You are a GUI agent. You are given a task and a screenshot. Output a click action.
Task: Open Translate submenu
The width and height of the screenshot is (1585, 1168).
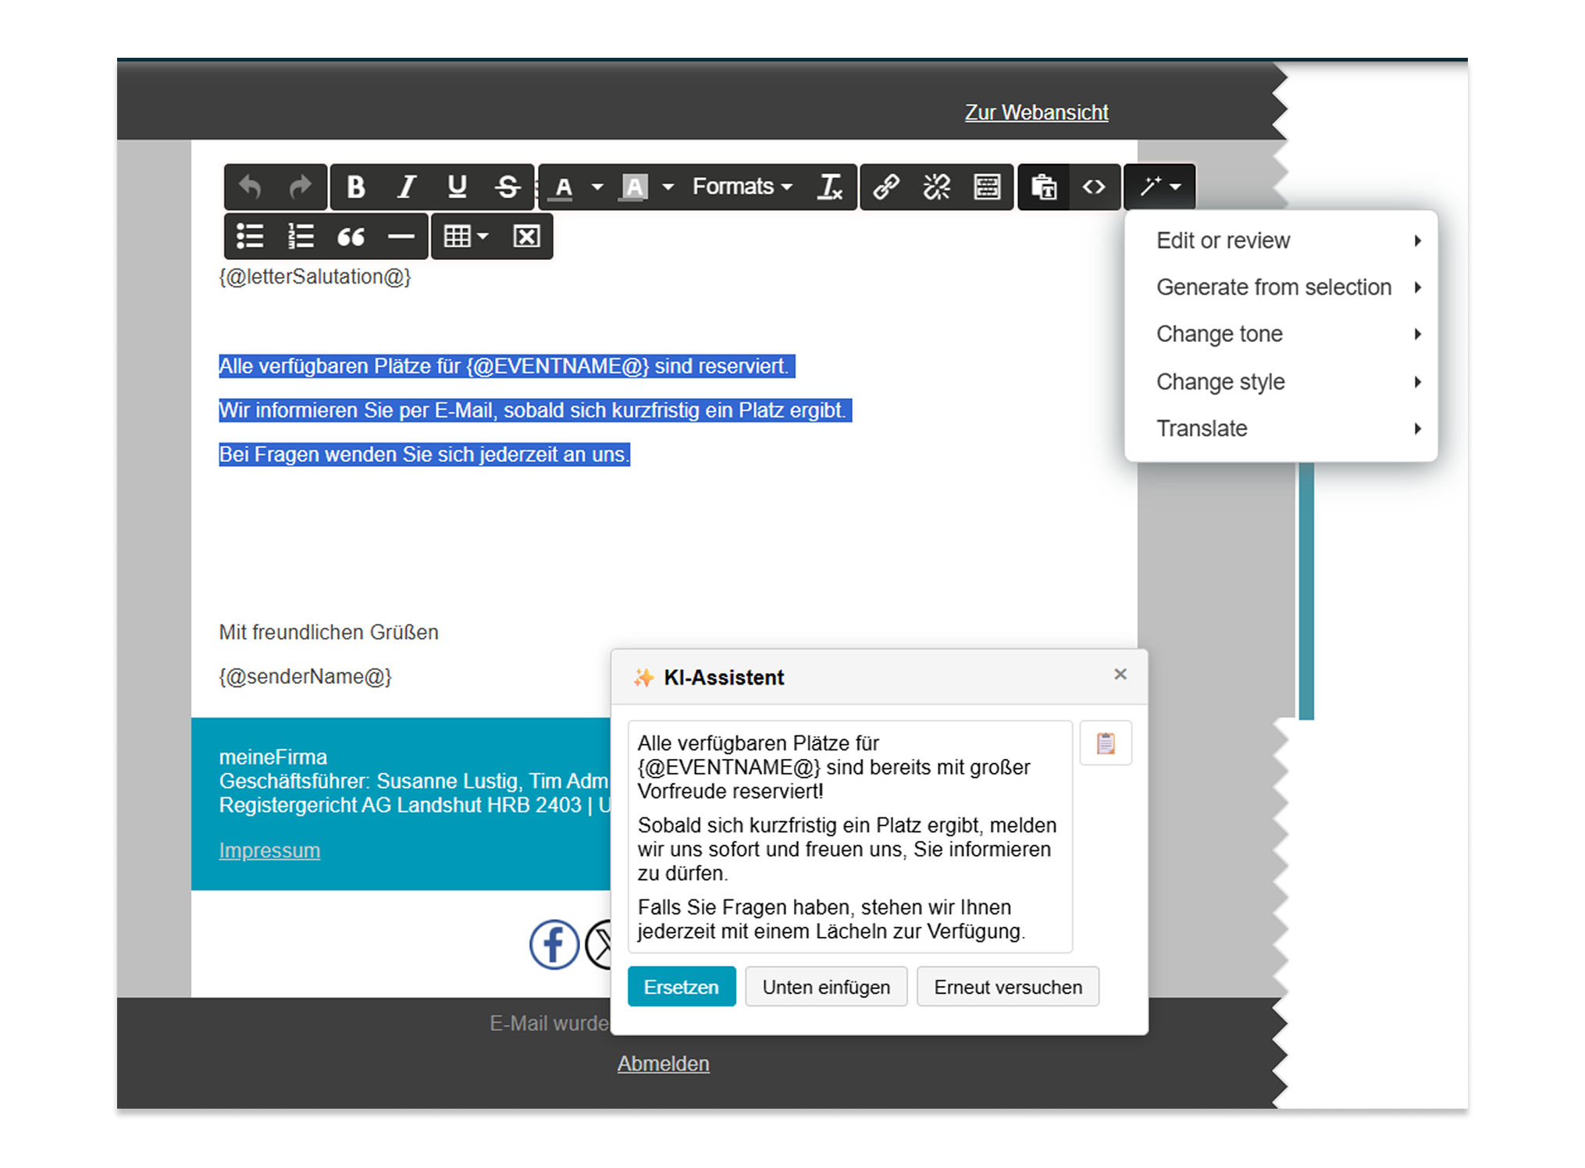coord(1280,429)
